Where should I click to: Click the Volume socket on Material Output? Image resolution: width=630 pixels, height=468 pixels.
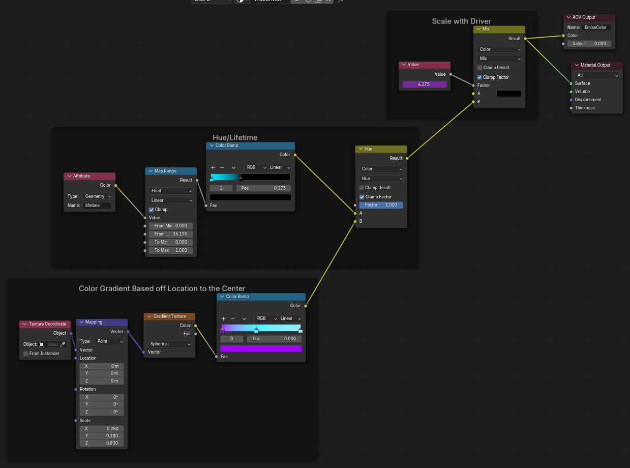point(571,92)
